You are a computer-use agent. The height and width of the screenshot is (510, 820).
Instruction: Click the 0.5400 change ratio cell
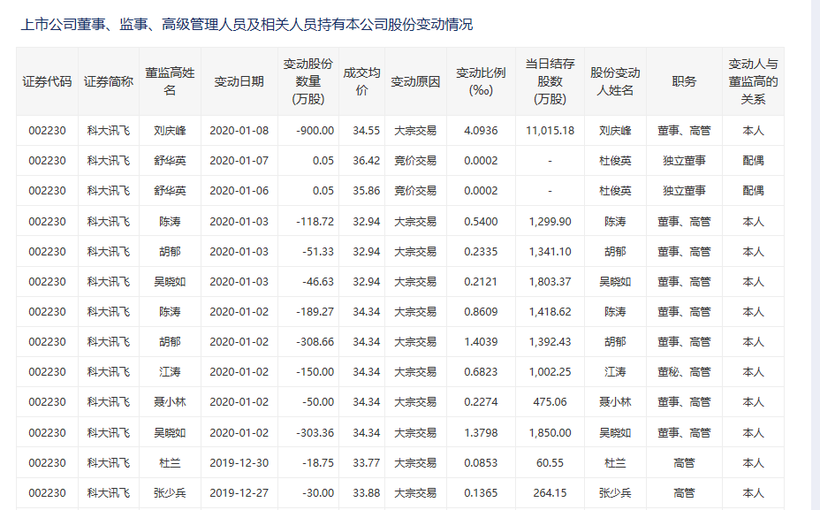481,221
